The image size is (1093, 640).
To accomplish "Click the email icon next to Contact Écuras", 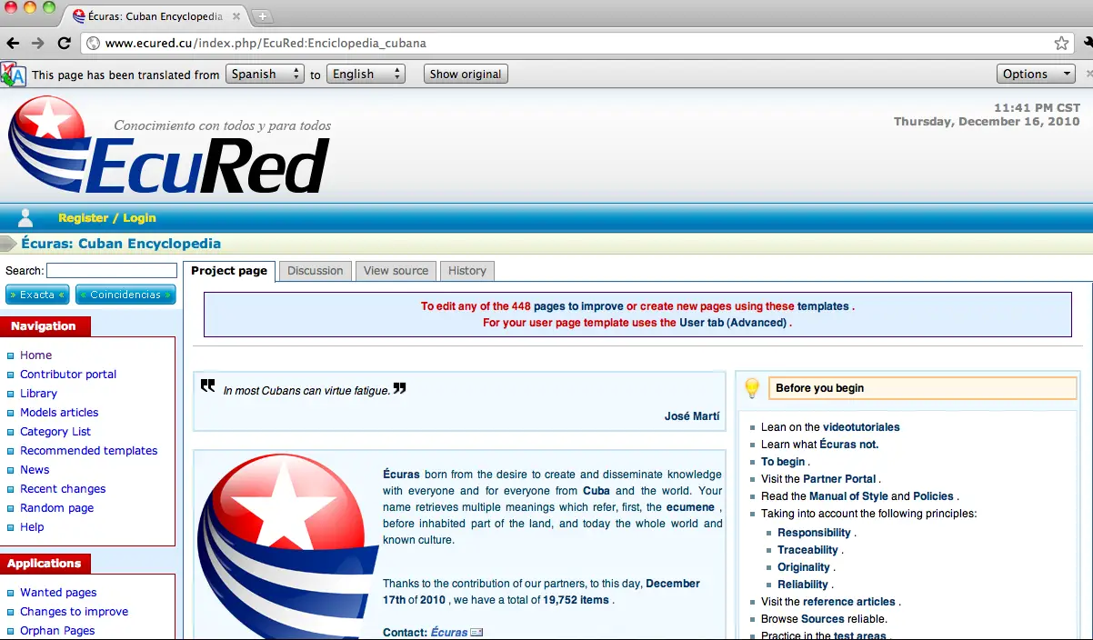I will 476,633.
